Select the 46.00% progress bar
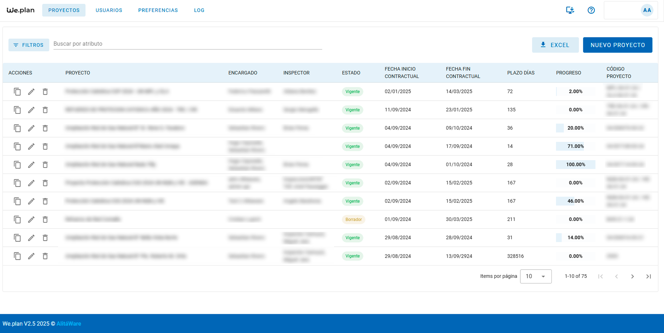The width and height of the screenshot is (664, 333). point(576,201)
